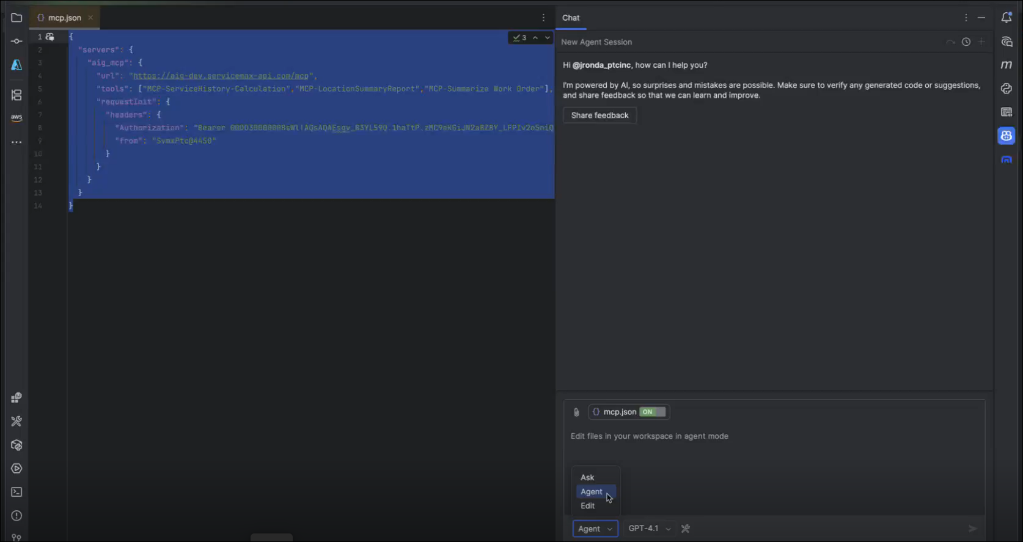
Task: Toggle mcp.json context ON switch
Action: click(x=652, y=412)
